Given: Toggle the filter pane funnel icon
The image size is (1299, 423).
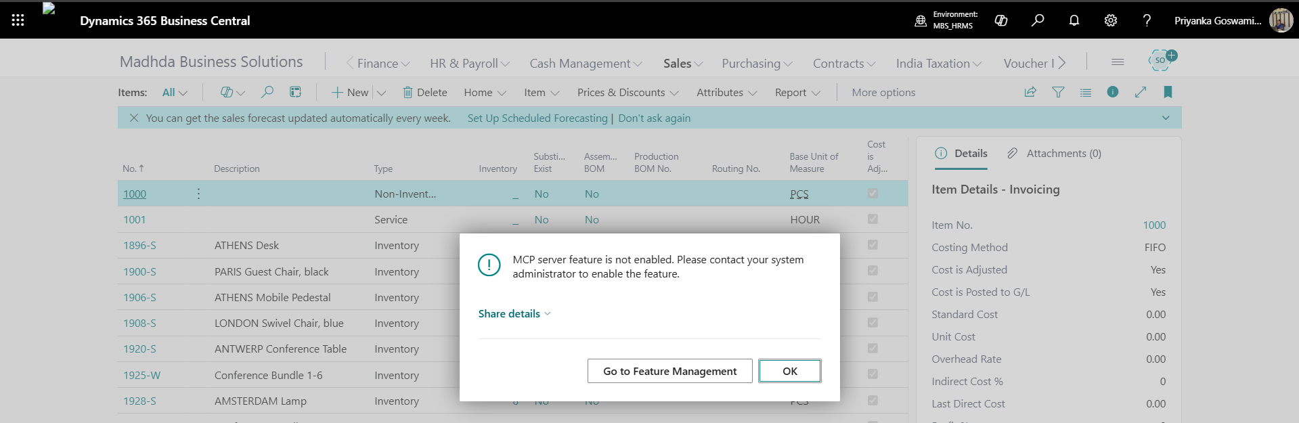Looking at the screenshot, I should coord(1058,92).
